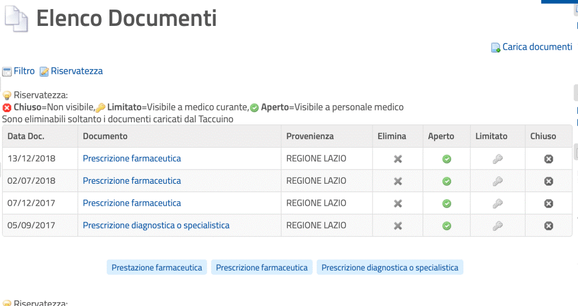Select Prescrizione diagnostica o specialistica filter tag
Image resolution: width=578 pixels, height=306 pixels.
pyautogui.click(x=390, y=267)
